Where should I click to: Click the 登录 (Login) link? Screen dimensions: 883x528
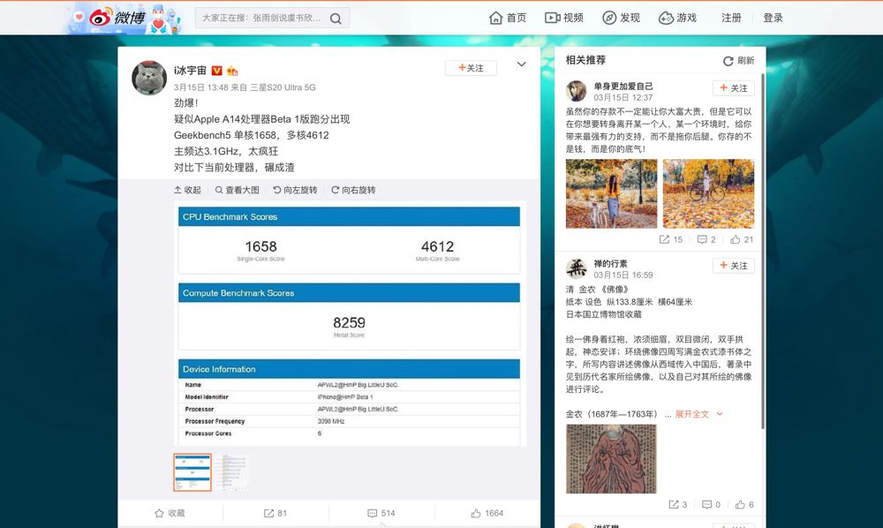pyautogui.click(x=773, y=17)
